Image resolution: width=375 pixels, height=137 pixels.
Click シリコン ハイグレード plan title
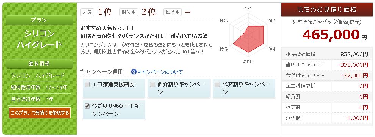click(39, 39)
